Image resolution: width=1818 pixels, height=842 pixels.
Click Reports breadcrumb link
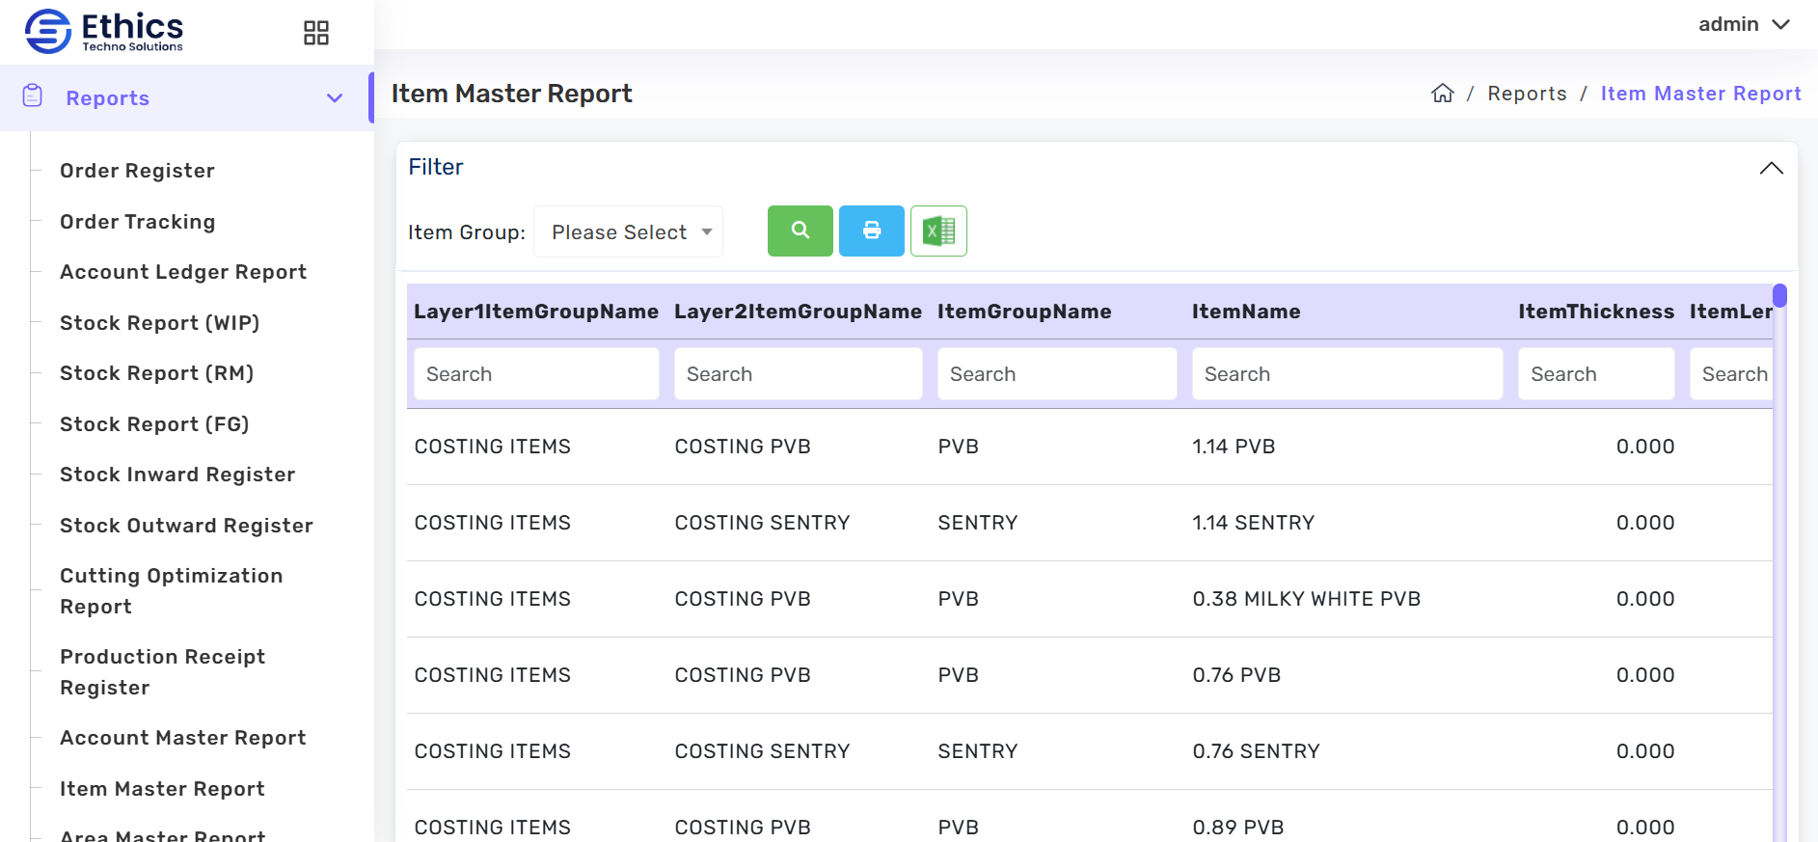1527,94
